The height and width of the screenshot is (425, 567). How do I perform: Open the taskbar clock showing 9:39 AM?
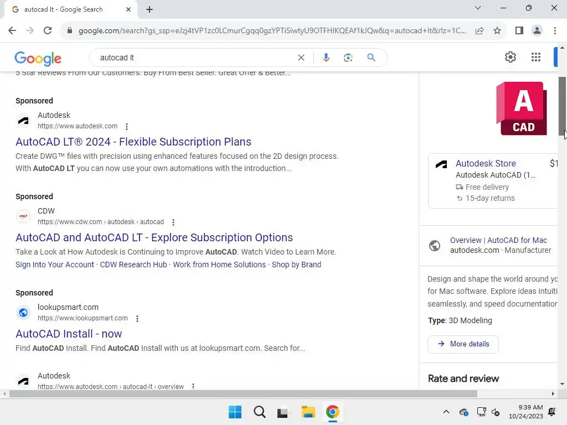[526, 412]
